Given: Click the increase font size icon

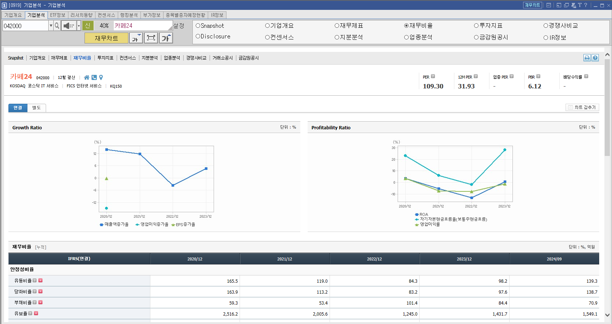Looking at the screenshot, I should point(166,38).
